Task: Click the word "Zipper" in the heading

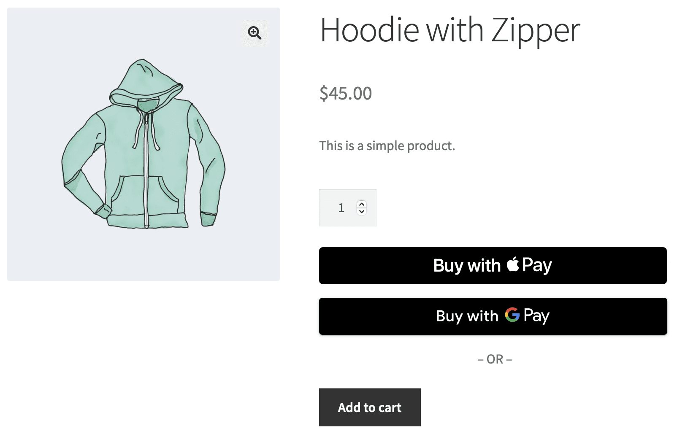Action: point(536,30)
